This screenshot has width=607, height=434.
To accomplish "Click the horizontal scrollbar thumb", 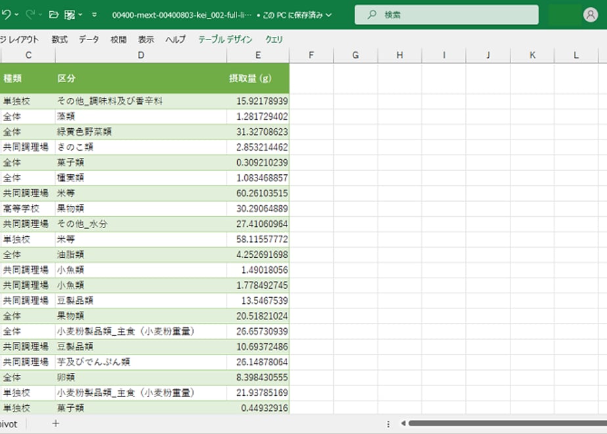I will [x=508, y=423].
